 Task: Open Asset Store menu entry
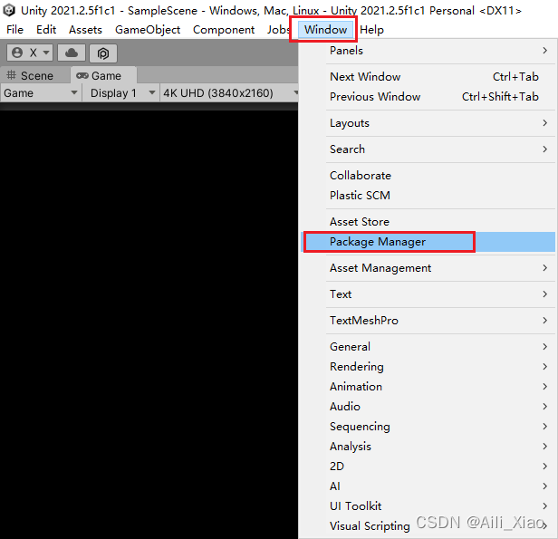point(428,222)
